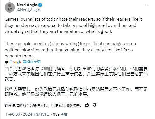Viewport: 155px width, 119px height.
Task: Click the 翻译自 英语 translation link
Action: [x=32, y=62]
